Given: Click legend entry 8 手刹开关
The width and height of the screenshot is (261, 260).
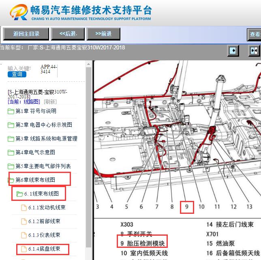Looking at the screenshot, I should (x=136, y=234).
